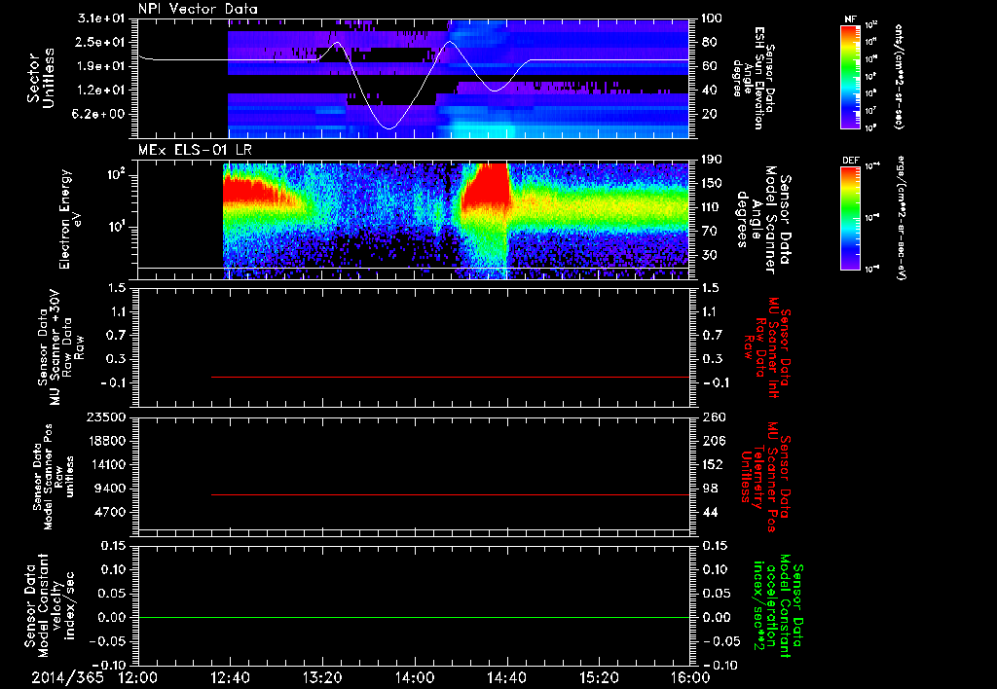This screenshot has height=689, width=997.
Task: Select the "190" scanner angle tick value
Action: (712, 160)
